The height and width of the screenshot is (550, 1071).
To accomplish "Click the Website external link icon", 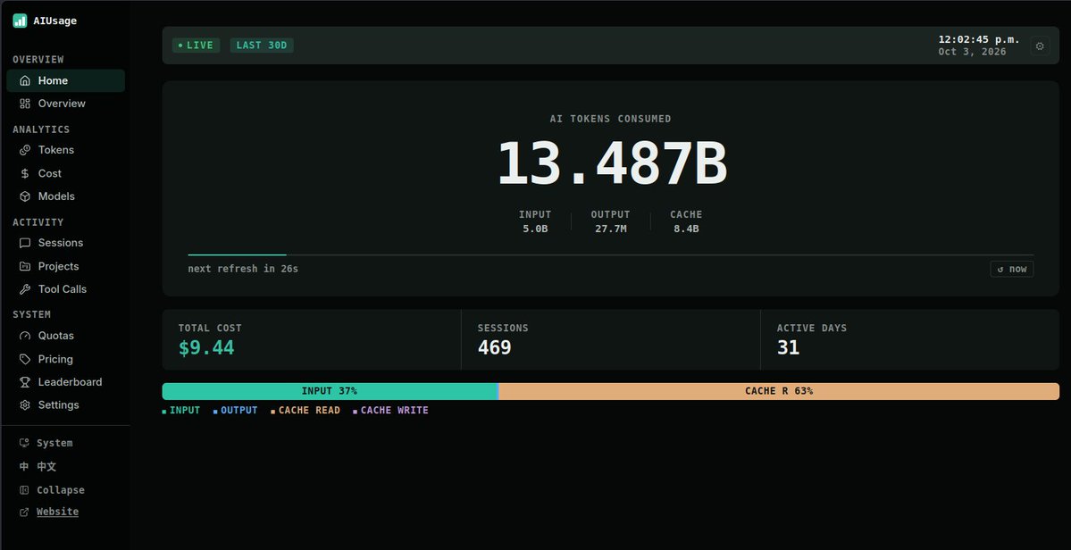I will click(24, 512).
